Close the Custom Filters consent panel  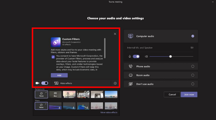[115, 34]
